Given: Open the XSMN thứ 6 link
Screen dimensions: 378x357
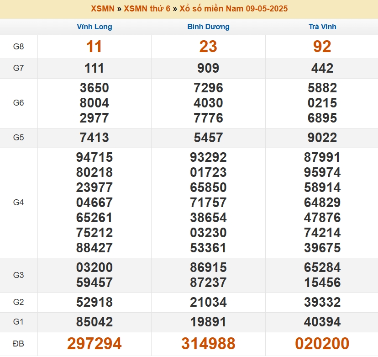Looking at the screenshot, I should coord(147,9).
